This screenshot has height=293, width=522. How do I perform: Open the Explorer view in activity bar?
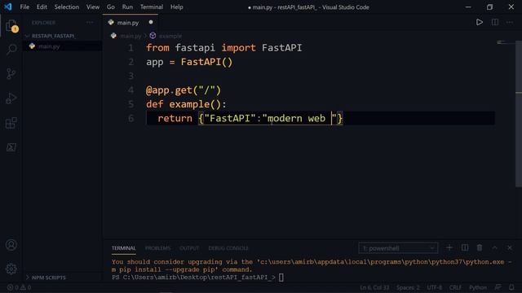pos(11,25)
